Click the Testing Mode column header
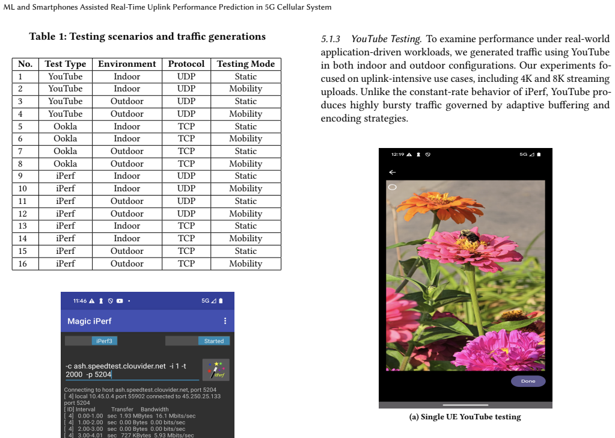Image resolution: width=615 pixels, height=438 pixels. 246,64
